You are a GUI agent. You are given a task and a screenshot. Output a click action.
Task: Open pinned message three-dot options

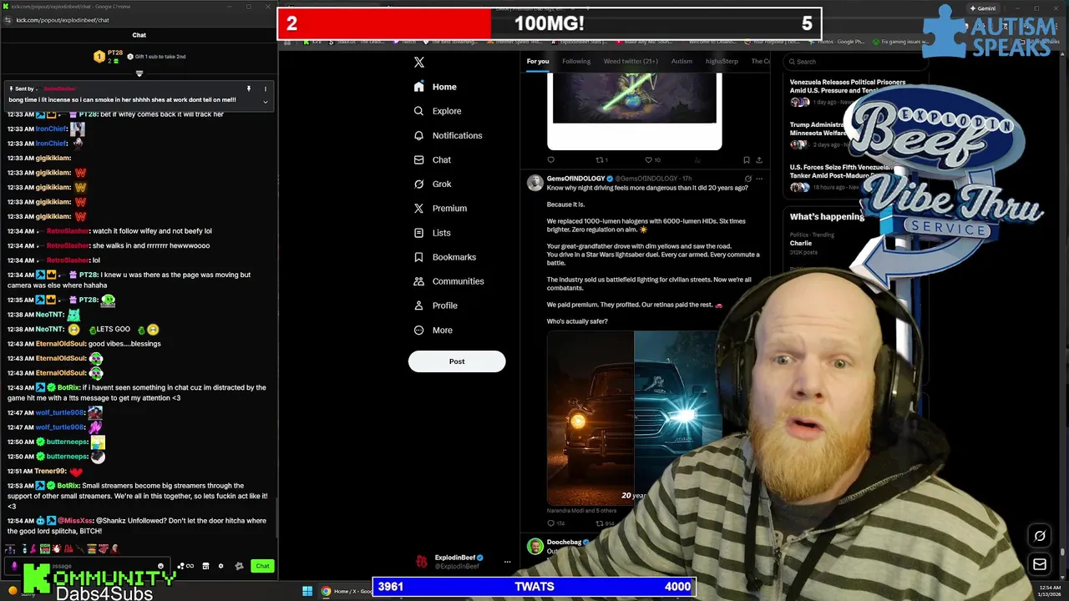(x=266, y=88)
